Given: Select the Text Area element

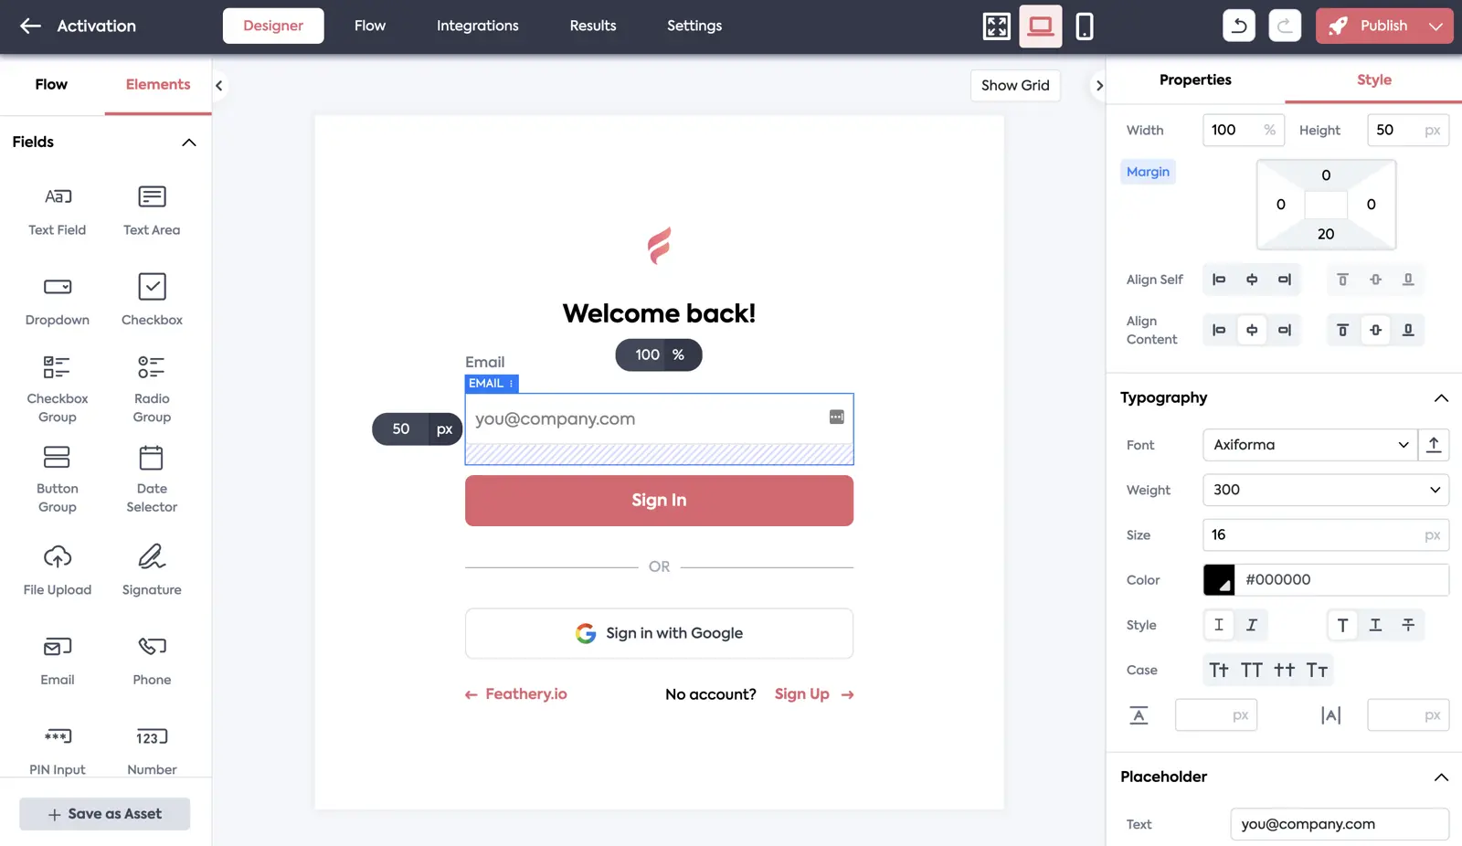Looking at the screenshot, I should pyautogui.click(x=152, y=210).
